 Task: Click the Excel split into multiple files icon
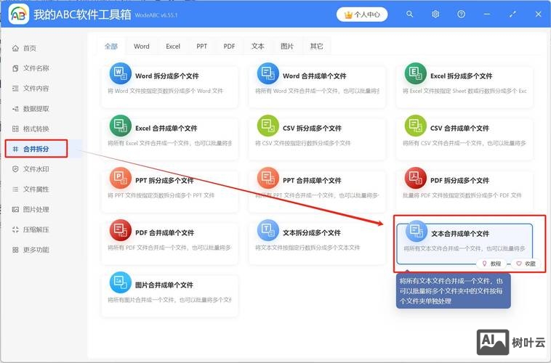pos(415,73)
